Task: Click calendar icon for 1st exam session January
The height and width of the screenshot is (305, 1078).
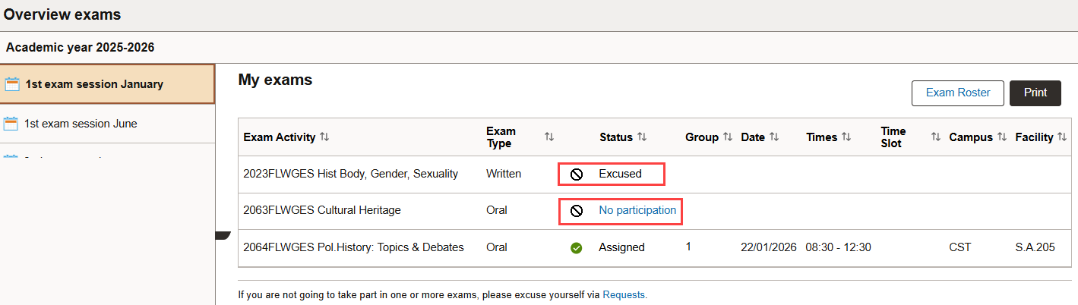Action: click(12, 84)
